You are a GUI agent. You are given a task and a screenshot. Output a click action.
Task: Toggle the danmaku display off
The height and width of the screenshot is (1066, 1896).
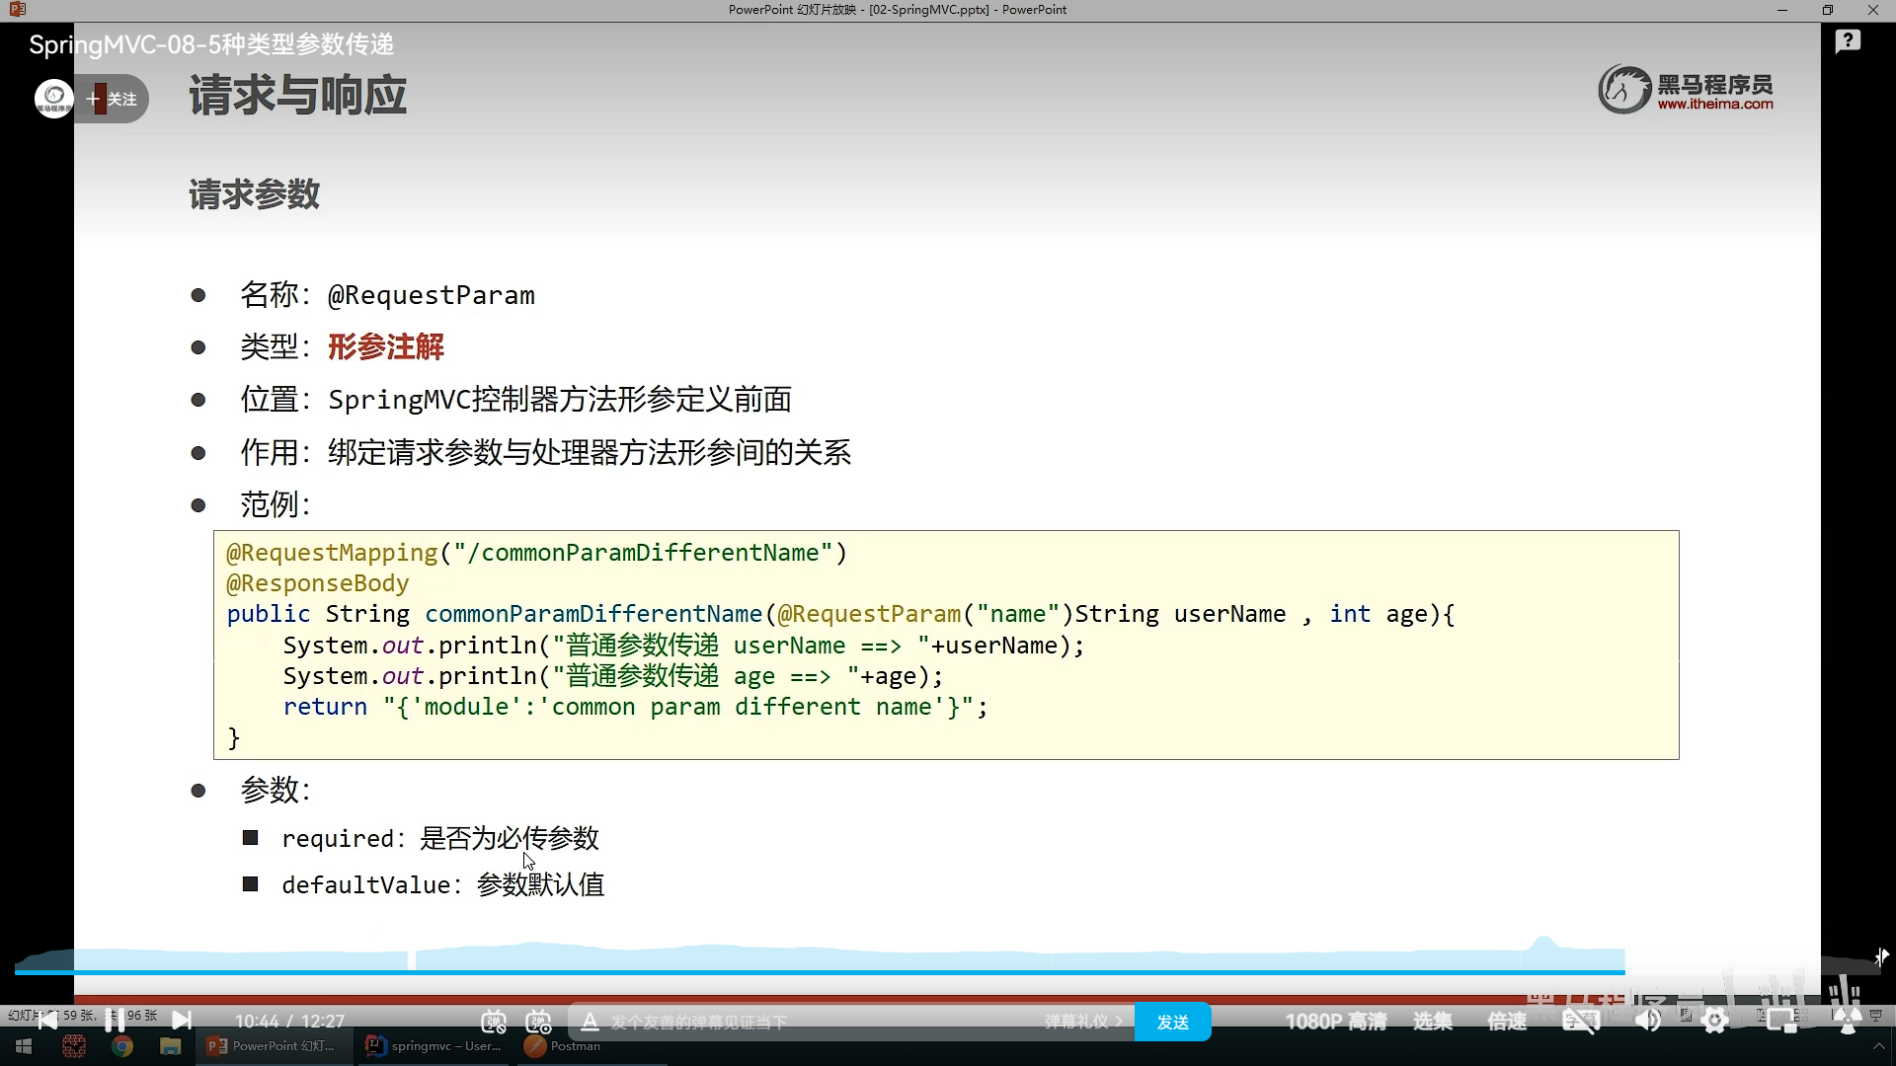pyautogui.click(x=494, y=1022)
